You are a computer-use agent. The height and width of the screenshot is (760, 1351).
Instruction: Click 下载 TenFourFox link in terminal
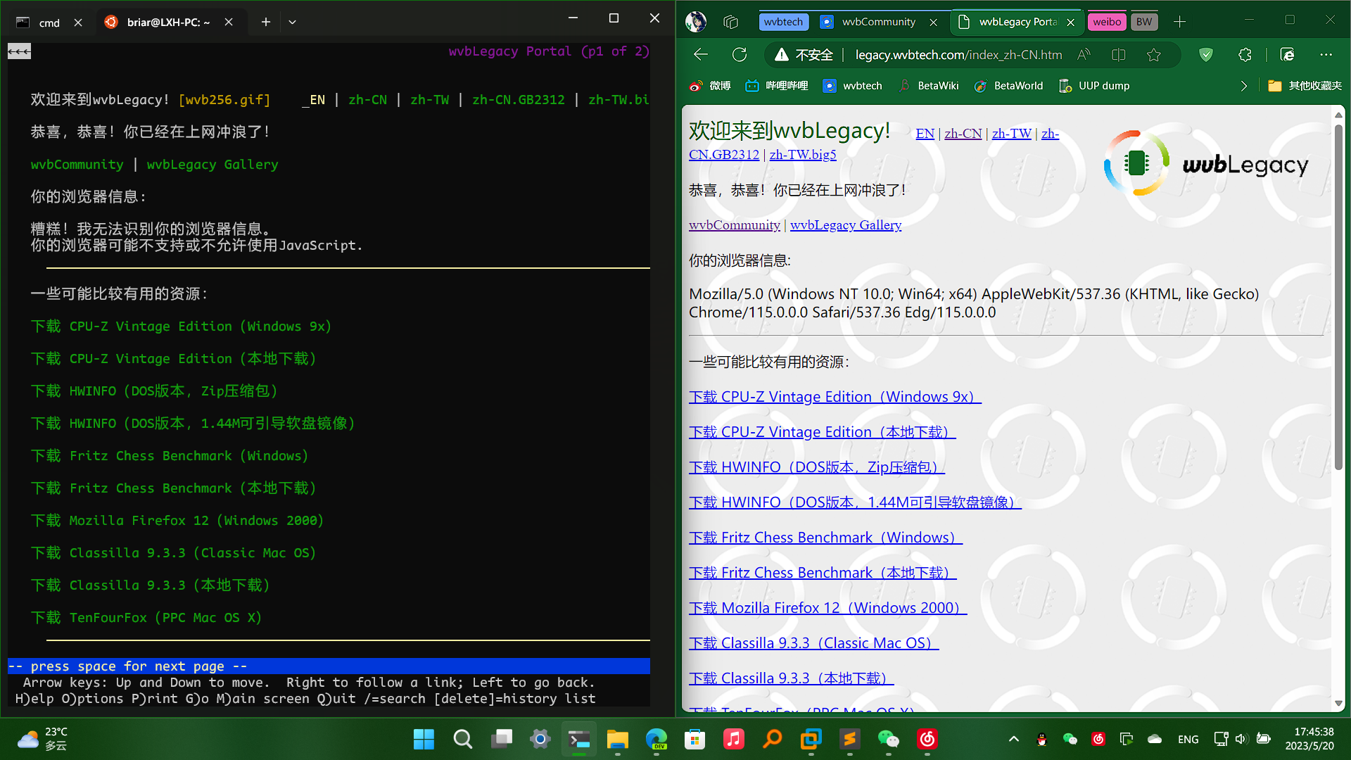coord(146,618)
